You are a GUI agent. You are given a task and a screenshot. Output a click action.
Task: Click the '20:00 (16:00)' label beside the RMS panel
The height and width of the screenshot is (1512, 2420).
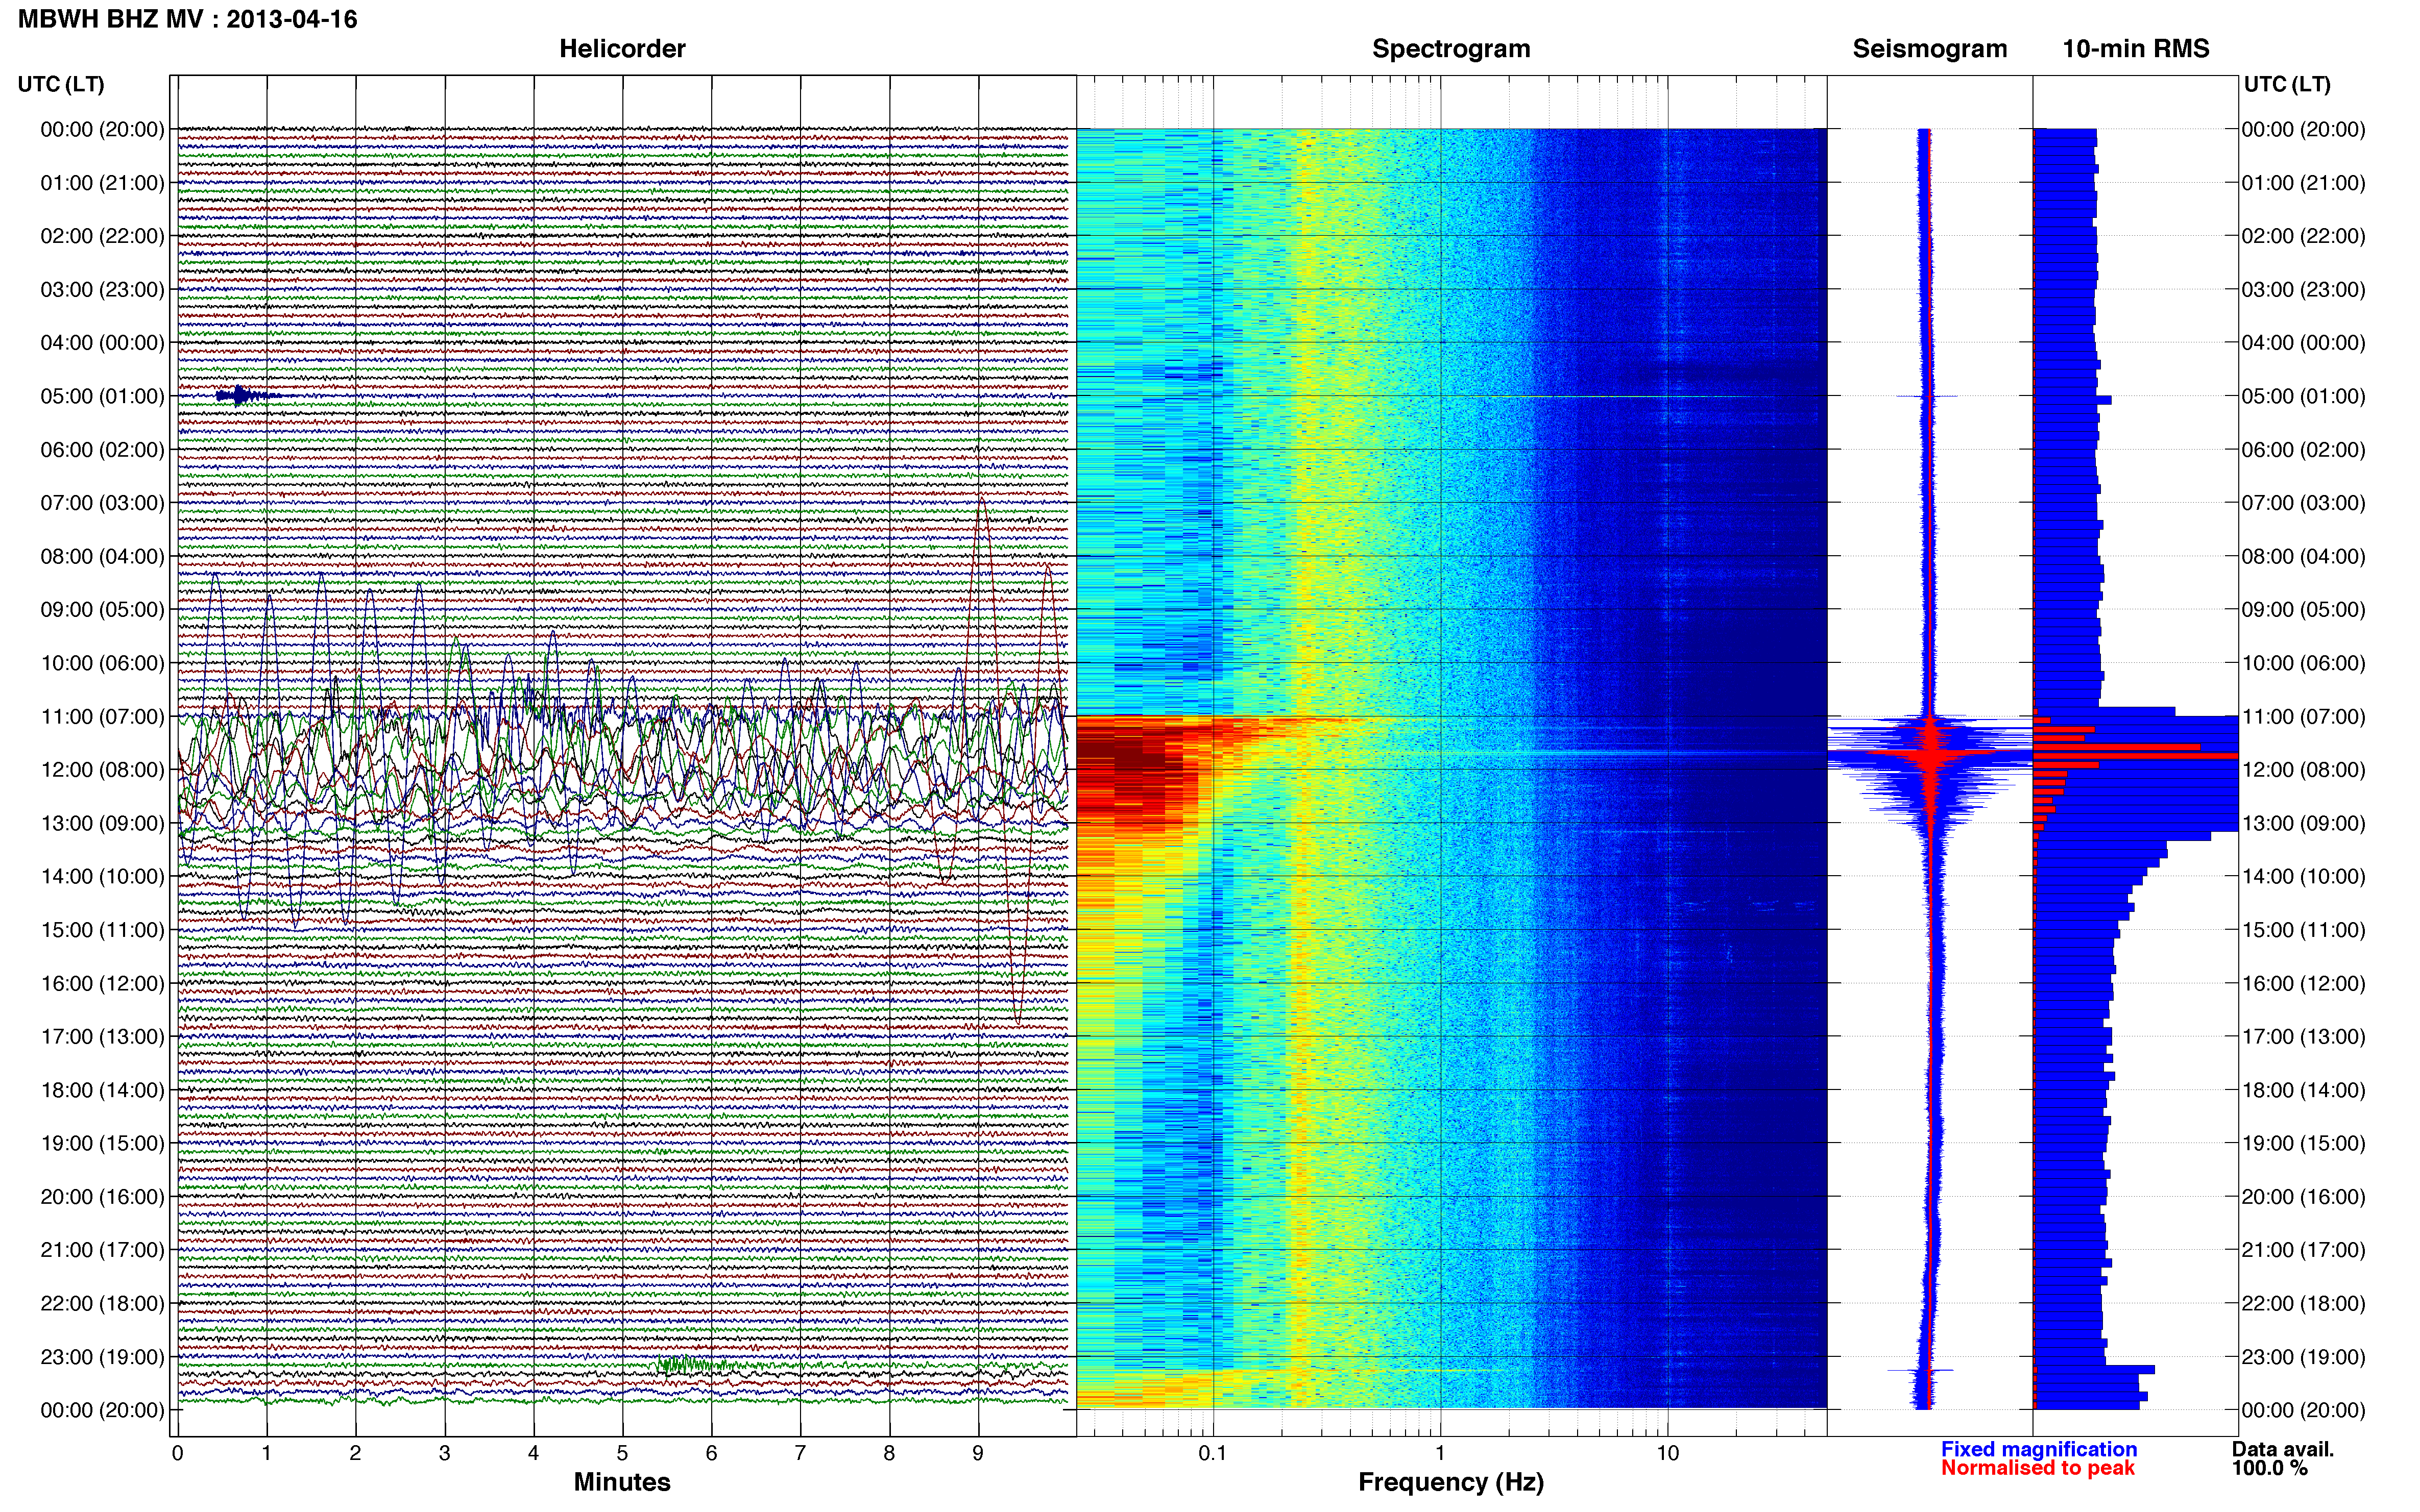click(x=2303, y=1197)
